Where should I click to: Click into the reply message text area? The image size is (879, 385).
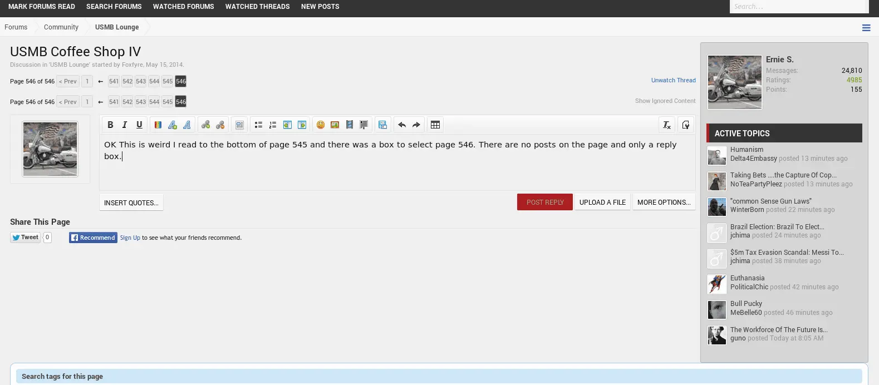(x=397, y=162)
